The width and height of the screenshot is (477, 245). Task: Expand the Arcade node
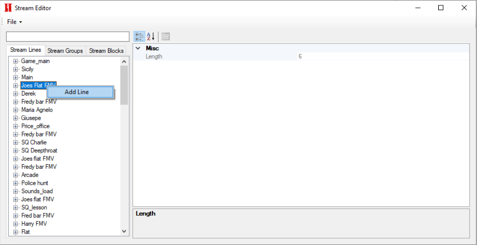pyautogui.click(x=16, y=175)
